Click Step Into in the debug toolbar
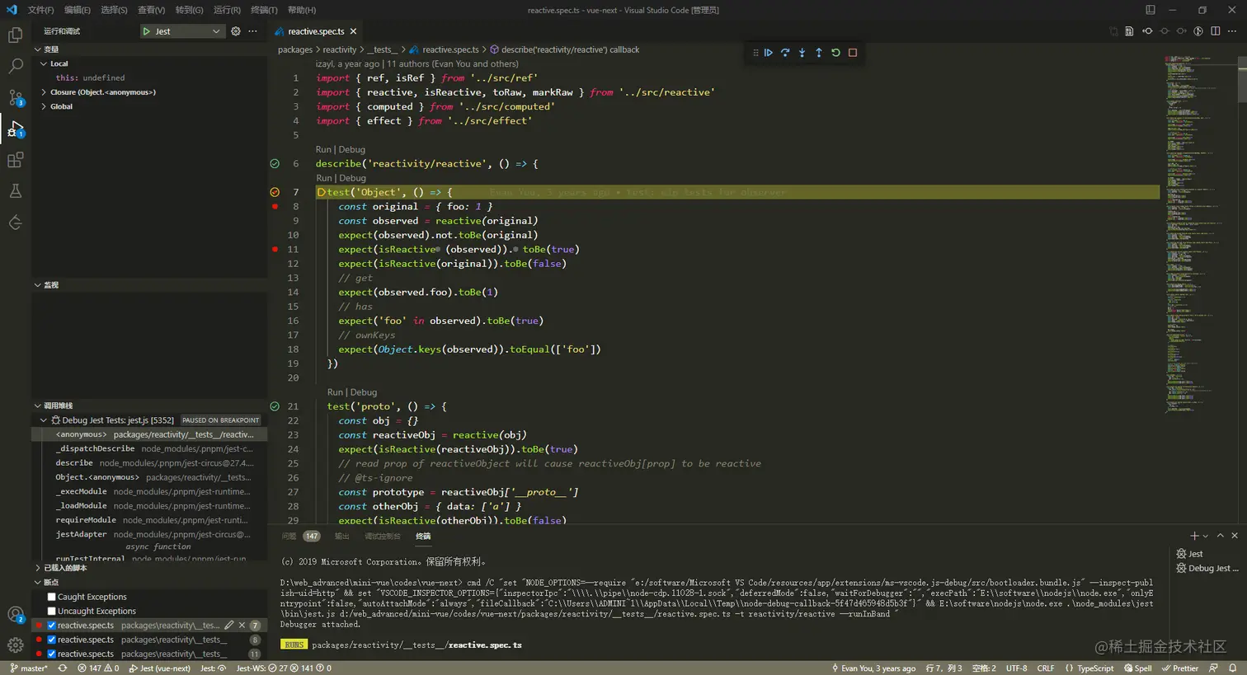This screenshot has height=675, width=1247. (802, 53)
